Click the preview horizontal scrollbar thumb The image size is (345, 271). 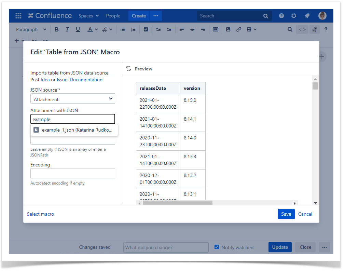[x=178, y=203]
